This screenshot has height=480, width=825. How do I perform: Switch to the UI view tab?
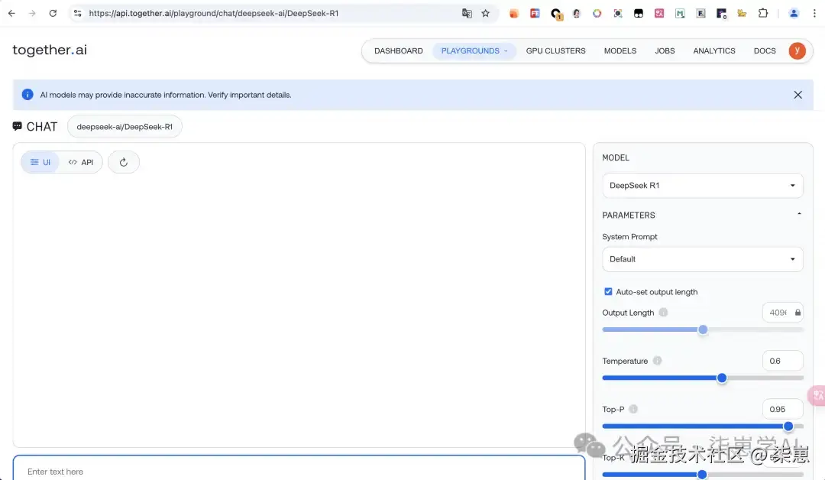pos(40,162)
